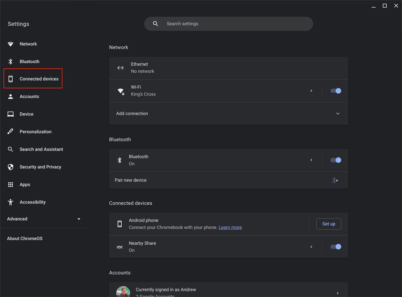Go to About ChromeOS
Image resolution: width=402 pixels, height=297 pixels.
(25, 238)
